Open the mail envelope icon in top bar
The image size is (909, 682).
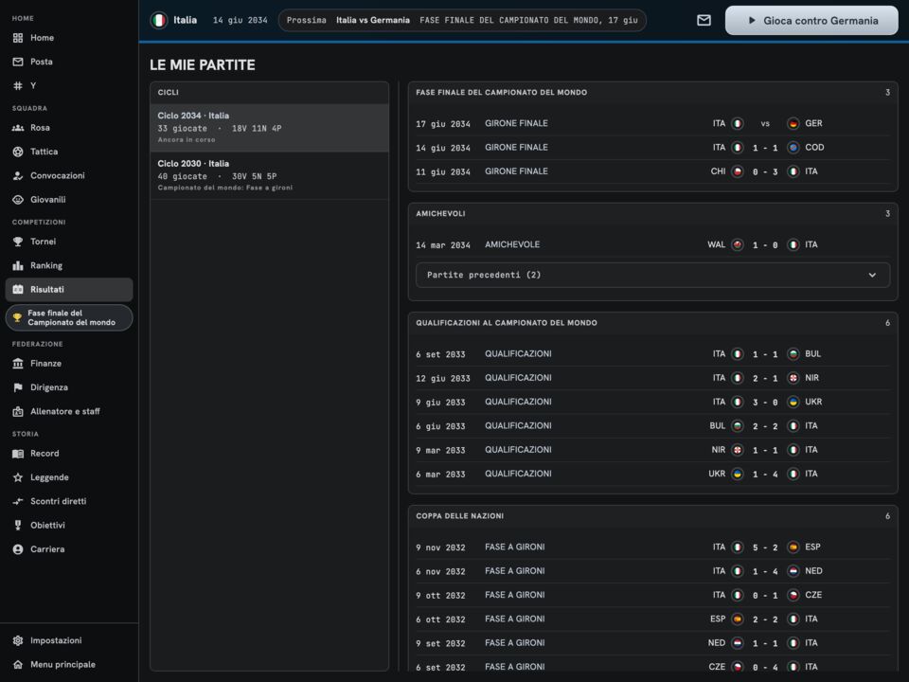[704, 20]
